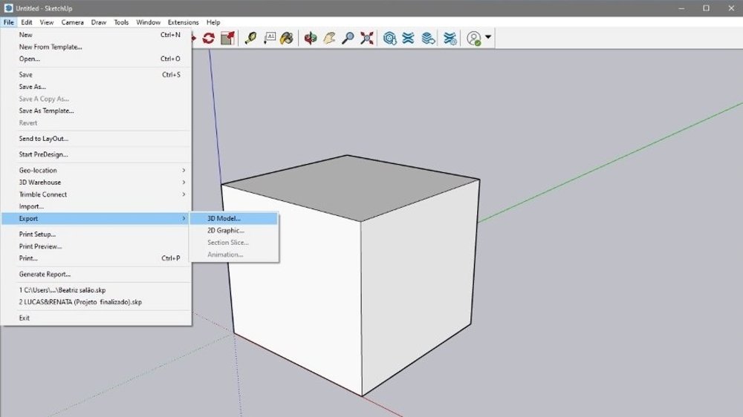Open the Edit menu

pyautogui.click(x=27, y=22)
